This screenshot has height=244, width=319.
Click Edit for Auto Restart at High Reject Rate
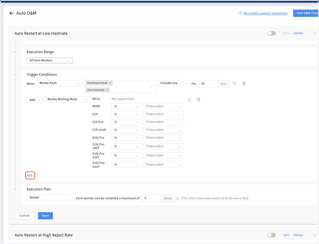pyautogui.click(x=286, y=235)
